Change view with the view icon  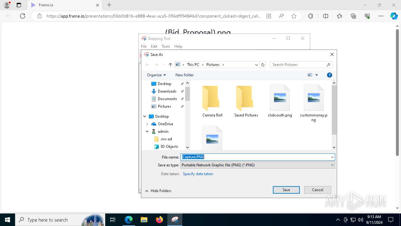[x=310, y=75]
